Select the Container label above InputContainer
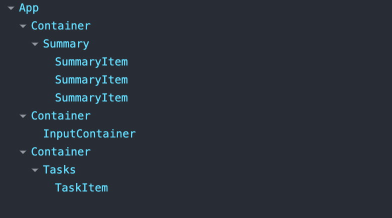 pyautogui.click(x=61, y=116)
